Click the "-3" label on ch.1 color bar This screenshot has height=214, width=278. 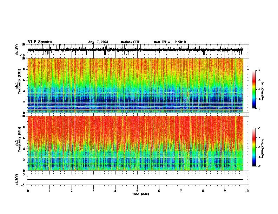coord(259,70)
